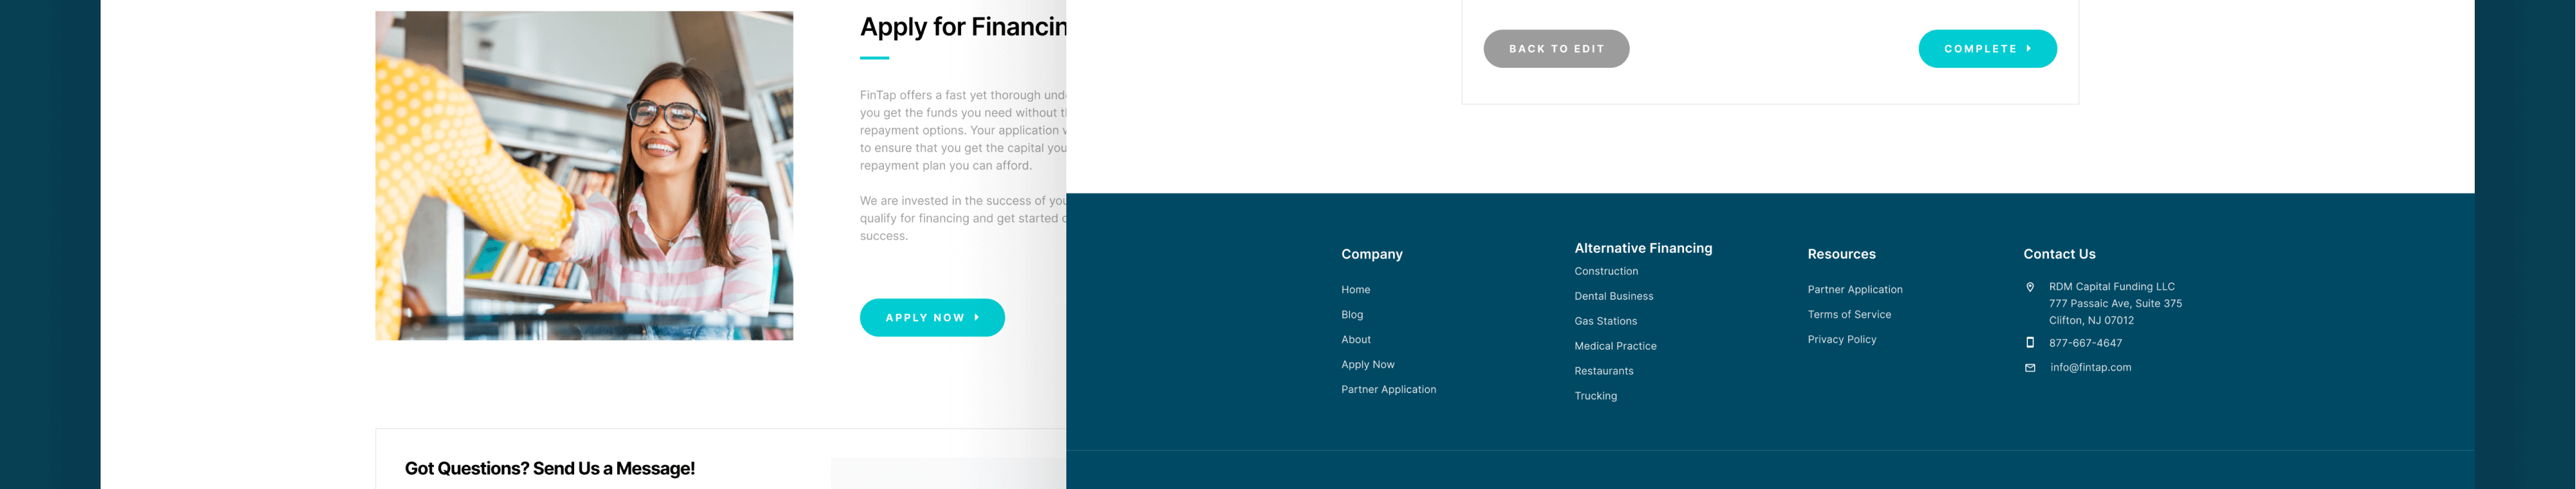Open Medical Practice financing link
The height and width of the screenshot is (489, 2576).
(1615, 346)
